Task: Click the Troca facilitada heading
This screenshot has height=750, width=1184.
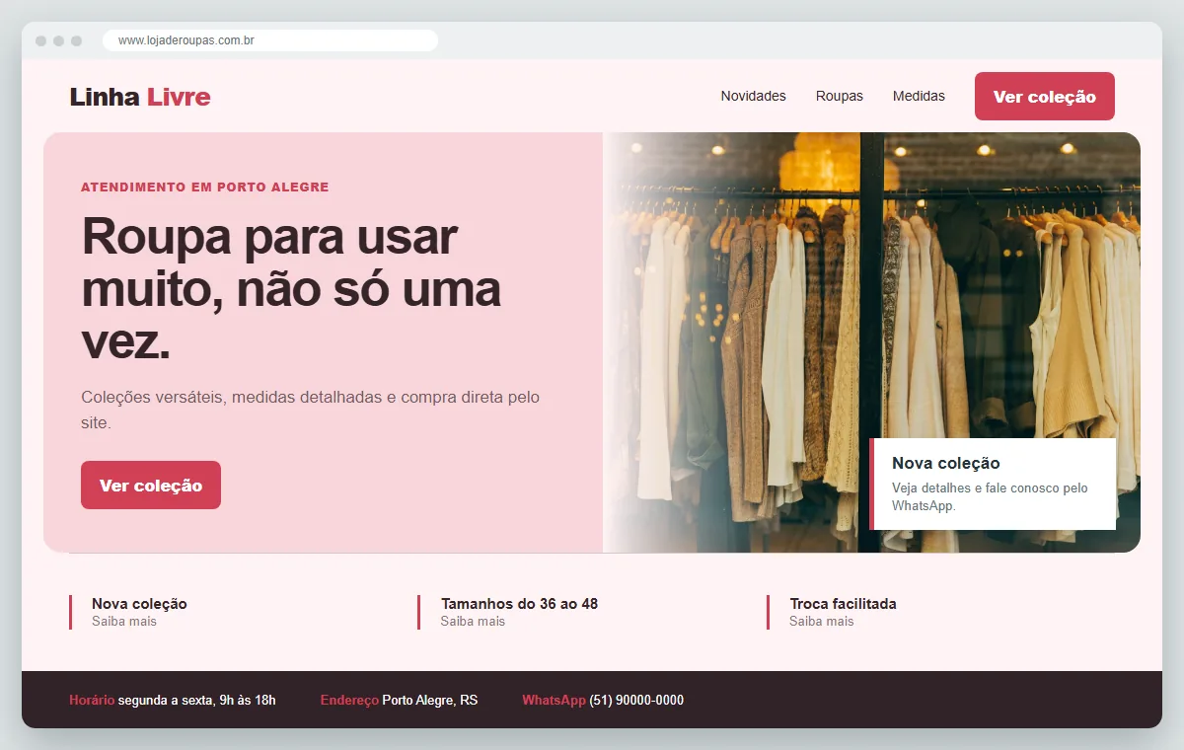Action: tap(843, 604)
